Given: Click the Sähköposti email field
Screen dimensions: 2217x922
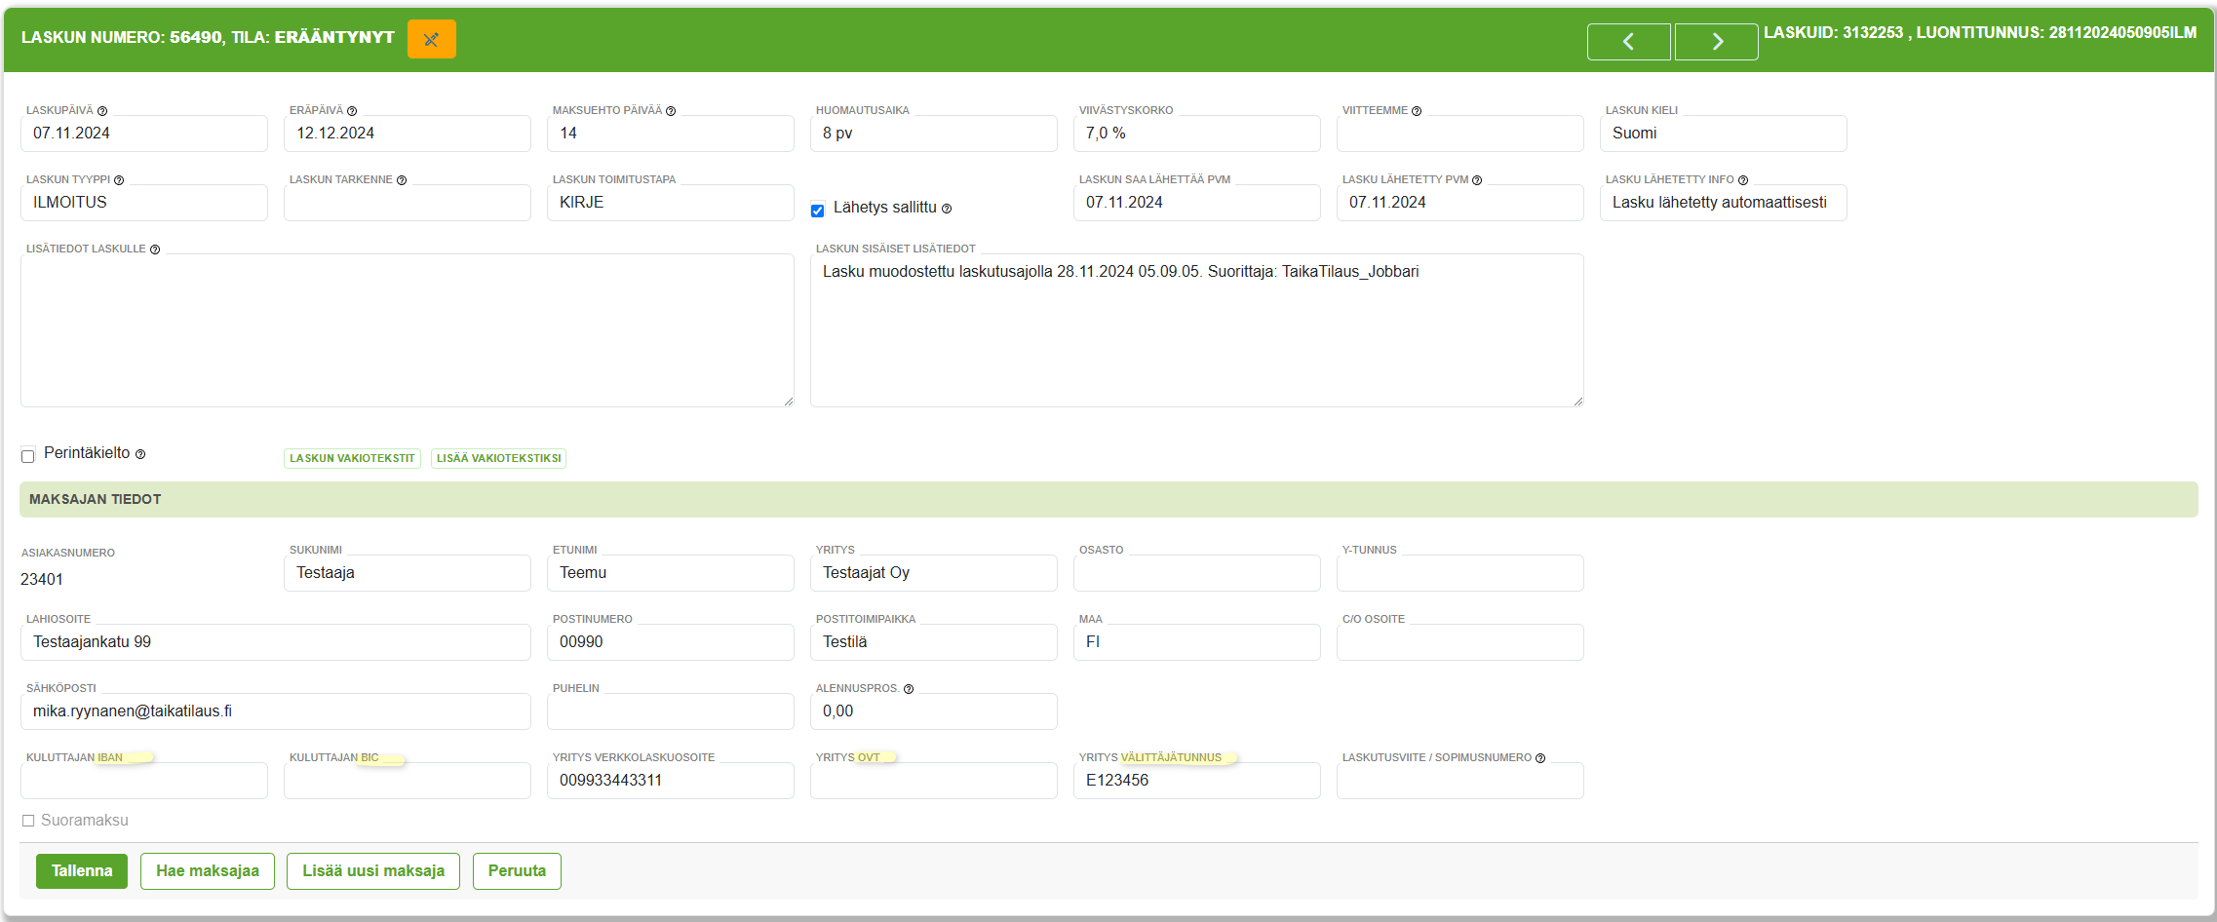Looking at the screenshot, I should click(x=276, y=711).
